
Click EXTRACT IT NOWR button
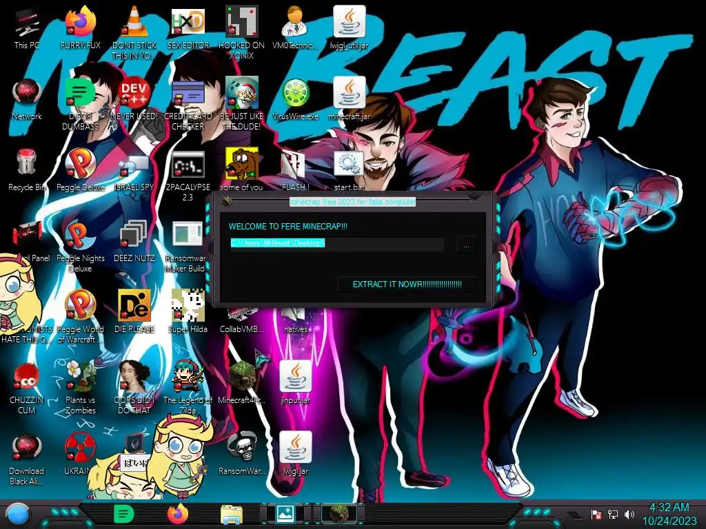point(407,284)
